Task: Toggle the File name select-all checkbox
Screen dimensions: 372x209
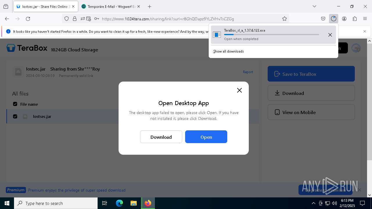Action: tap(15, 104)
